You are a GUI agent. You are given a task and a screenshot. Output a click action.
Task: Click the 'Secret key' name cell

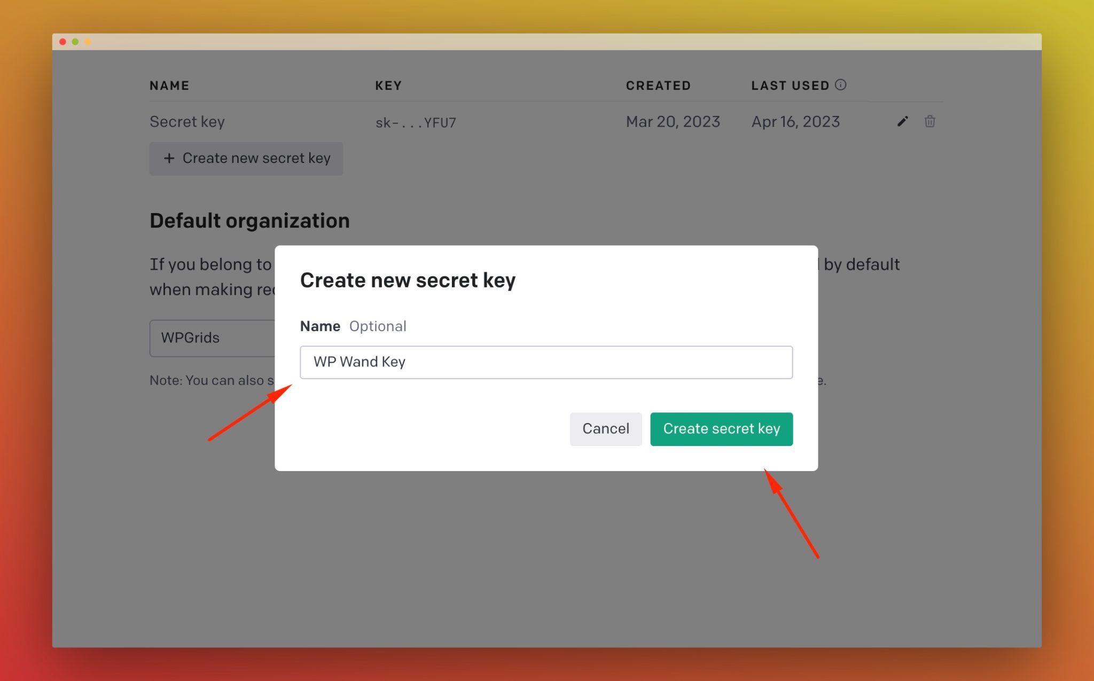pos(187,122)
